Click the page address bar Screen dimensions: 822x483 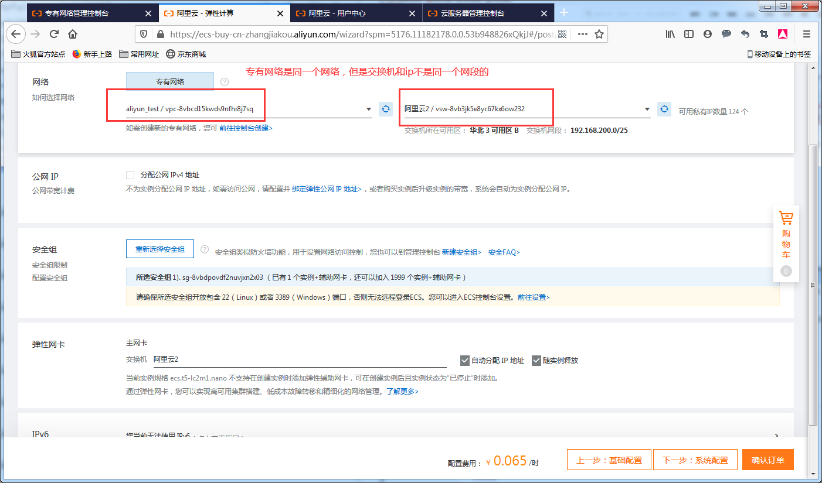click(352, 34)
